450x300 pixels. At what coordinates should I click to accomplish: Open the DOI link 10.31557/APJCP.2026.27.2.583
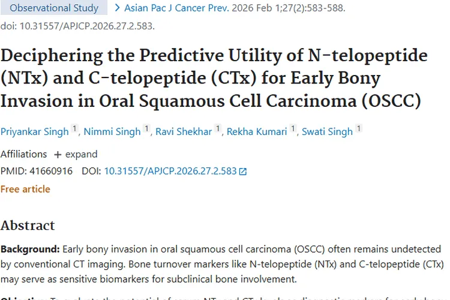click(170, 172)
